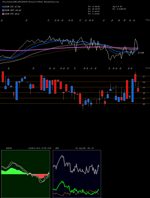Screen dimensions: 150x198
Task: Click the magenta DOW PT legend swatch
Action: (x=3, y=14)
